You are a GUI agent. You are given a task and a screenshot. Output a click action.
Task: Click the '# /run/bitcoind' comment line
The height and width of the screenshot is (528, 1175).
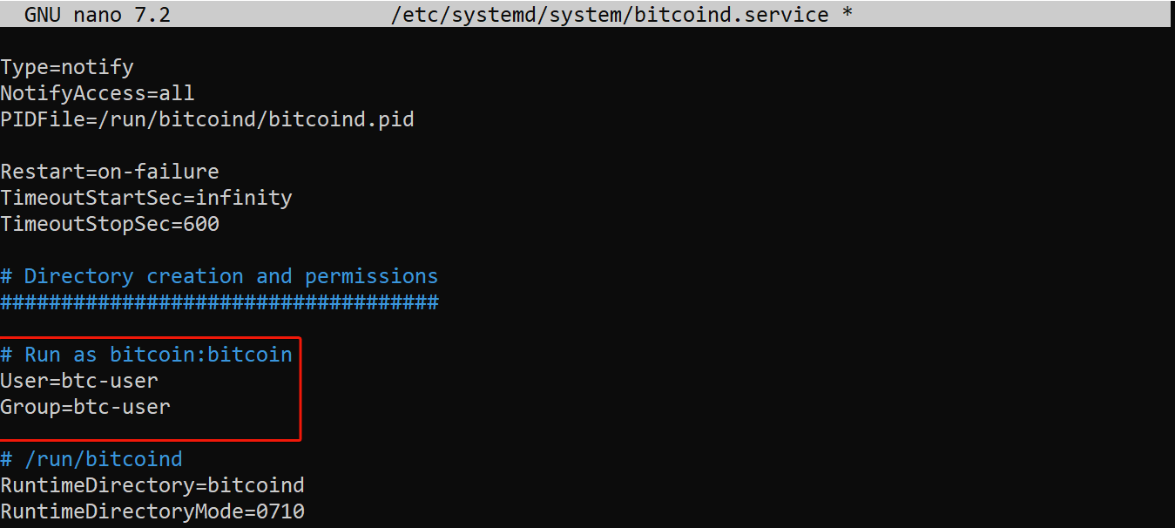coord(91,459)
